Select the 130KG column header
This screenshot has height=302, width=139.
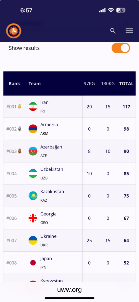(x=108, y=84)
